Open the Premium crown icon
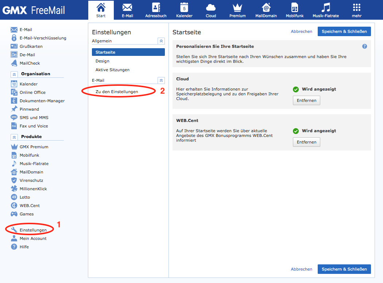This screenshot has width=383, height=283. 237,8
